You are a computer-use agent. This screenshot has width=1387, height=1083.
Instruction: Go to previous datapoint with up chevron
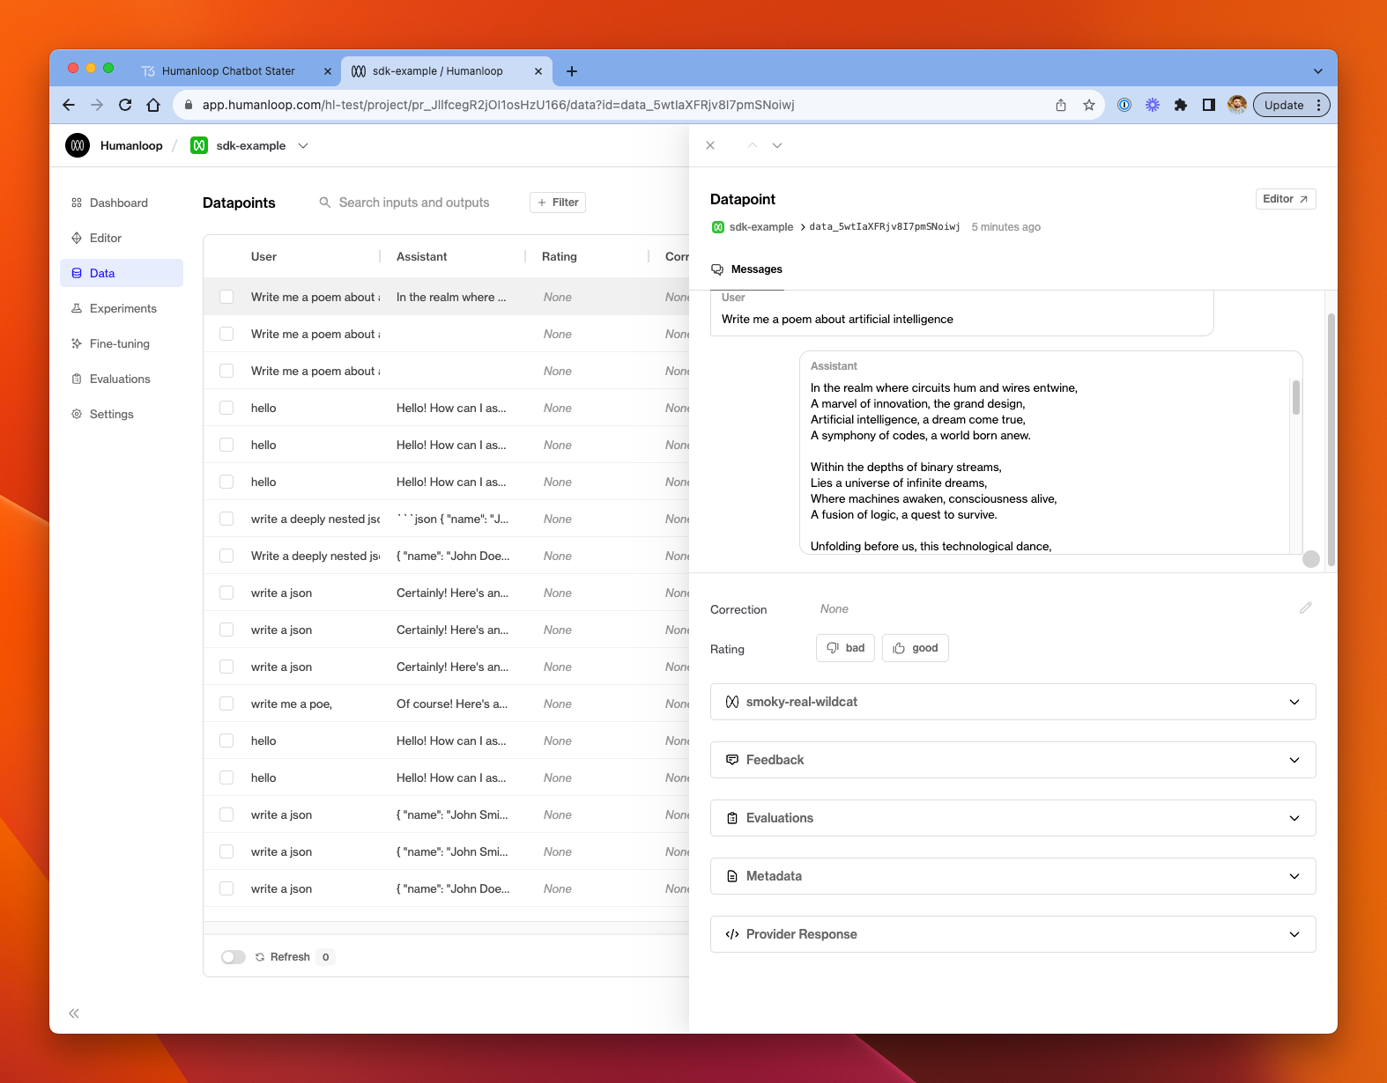(x=753, y=145)
